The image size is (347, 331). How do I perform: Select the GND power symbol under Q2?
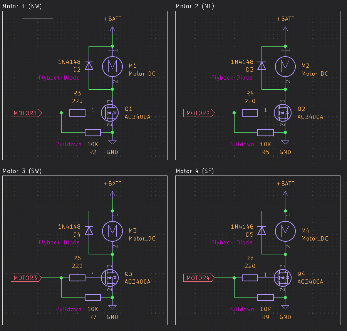click(285, 142)
